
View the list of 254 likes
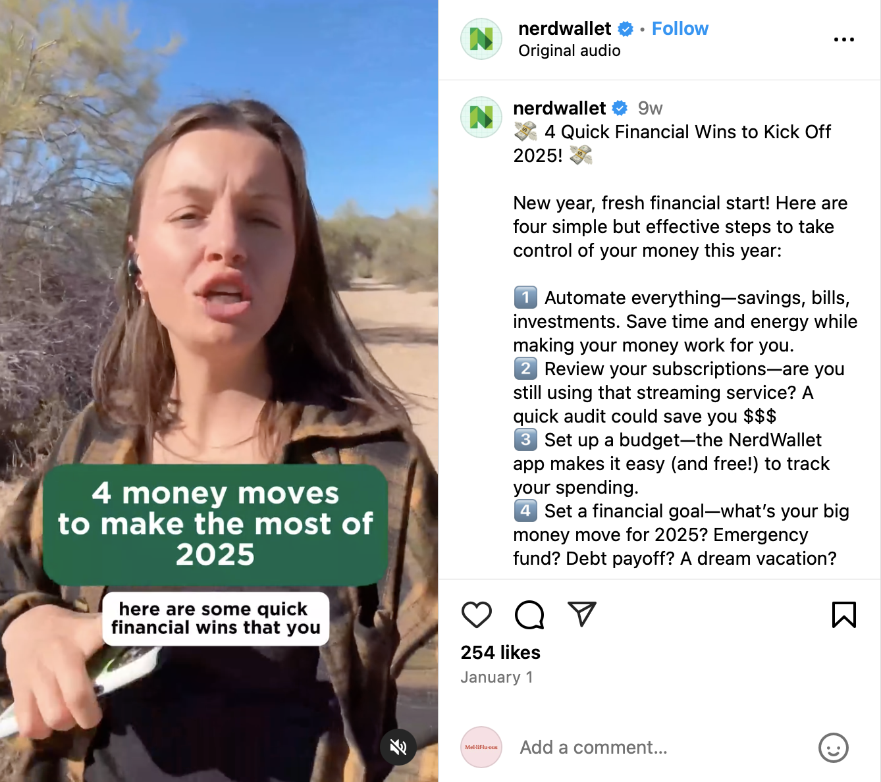[500, 652]
